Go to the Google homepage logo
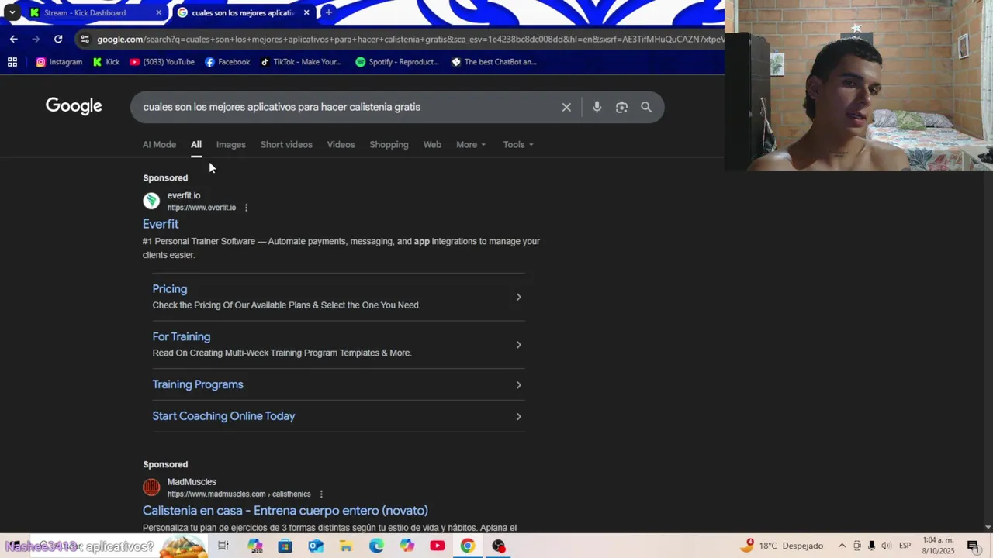 point(74,106)
